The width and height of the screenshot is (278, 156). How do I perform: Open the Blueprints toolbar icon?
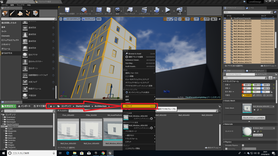pyautogui.click(x=129, y=11)
